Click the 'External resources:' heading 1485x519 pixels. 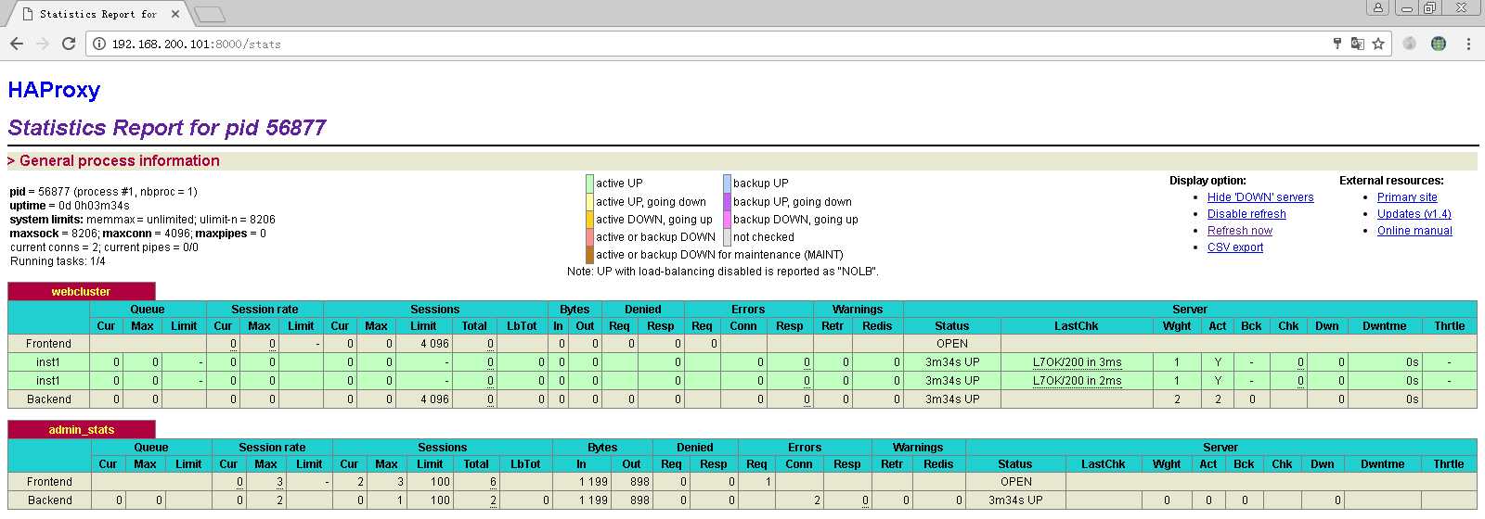coord(1391,181)
